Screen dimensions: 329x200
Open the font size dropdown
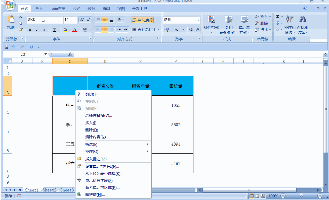tap(76, 20)
